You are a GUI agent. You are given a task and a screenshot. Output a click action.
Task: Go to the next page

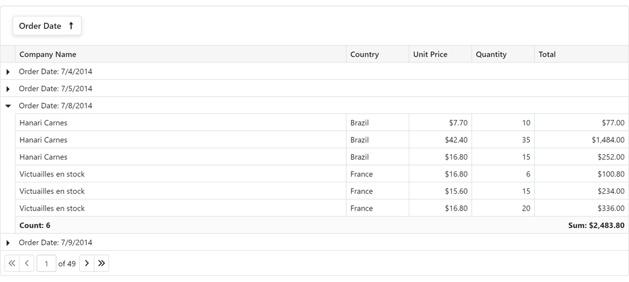87,263
